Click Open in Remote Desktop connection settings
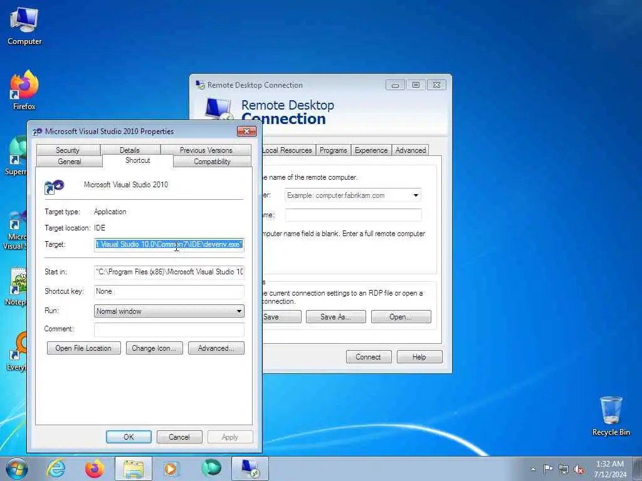 coord(401,317)
